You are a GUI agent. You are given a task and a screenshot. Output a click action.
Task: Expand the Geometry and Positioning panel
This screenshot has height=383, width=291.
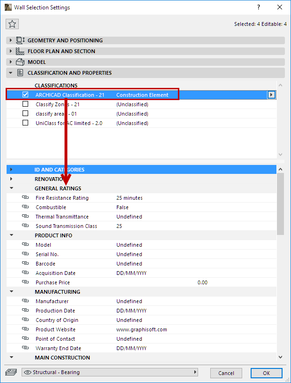point(10,40)
